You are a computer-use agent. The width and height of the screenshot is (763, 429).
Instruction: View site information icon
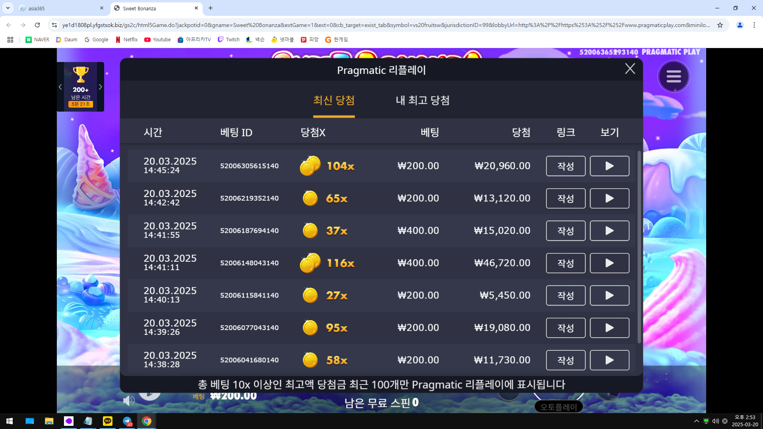[x=54, y=25]
